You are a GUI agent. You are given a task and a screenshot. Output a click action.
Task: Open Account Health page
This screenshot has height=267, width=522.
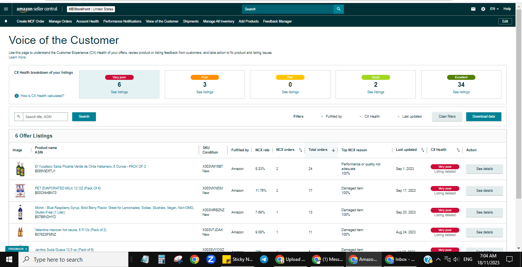coord(88,21)
